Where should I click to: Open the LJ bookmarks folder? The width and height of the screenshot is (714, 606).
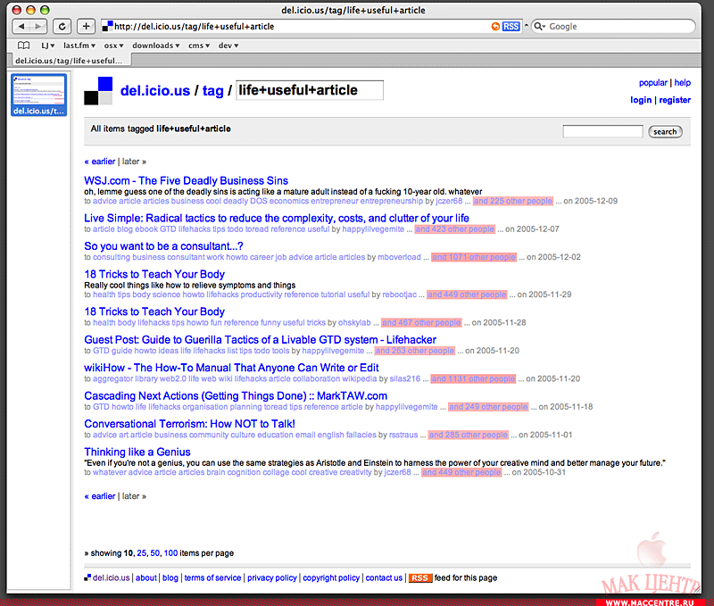[48, 46]
